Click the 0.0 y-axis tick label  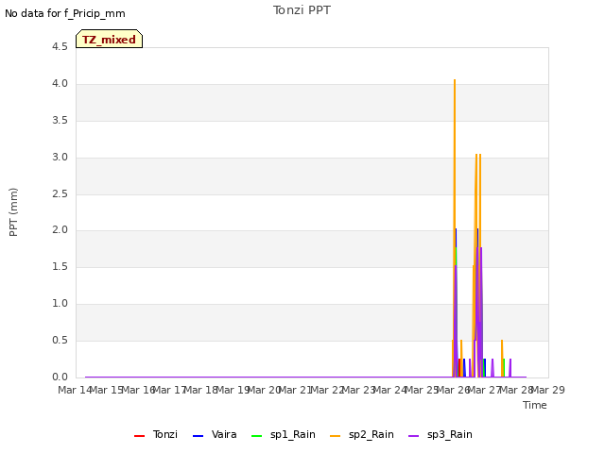pos(60,377)
